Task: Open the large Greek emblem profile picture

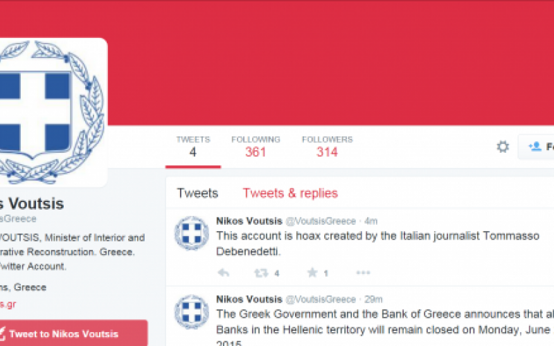Action: (53, 112)
